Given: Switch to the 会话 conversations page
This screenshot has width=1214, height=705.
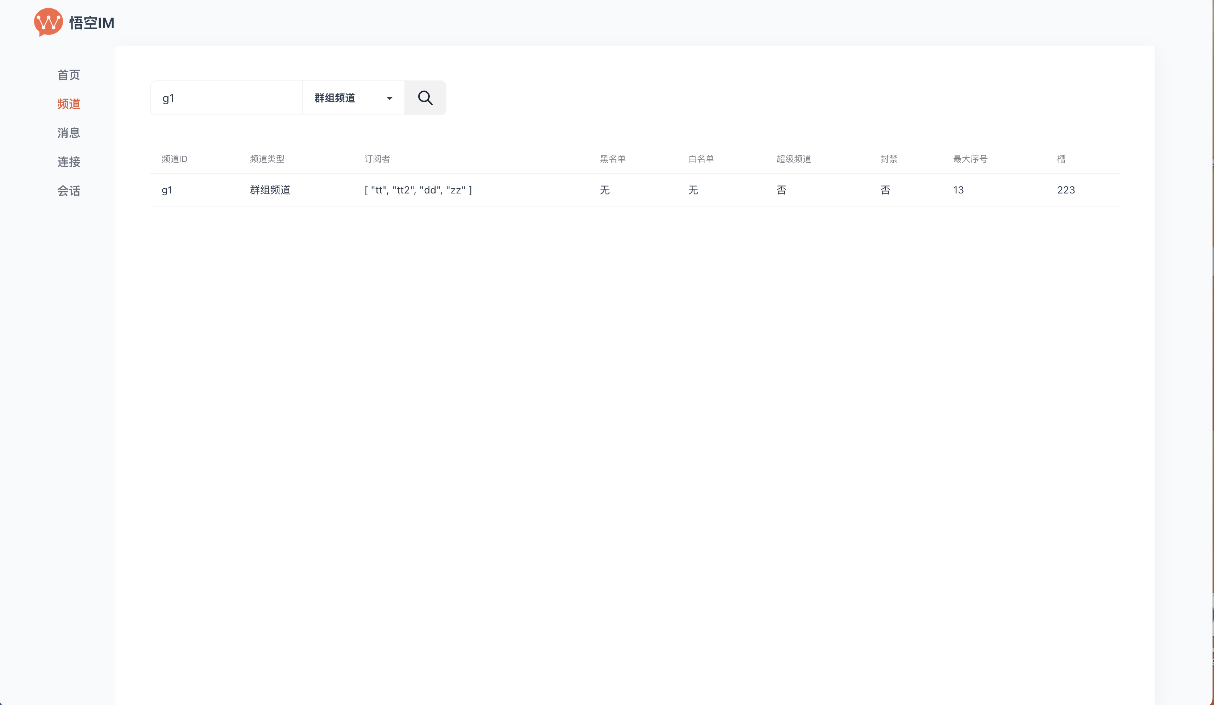Looking at the screenshot, I should pyautogui.click(x=68, y=191).
